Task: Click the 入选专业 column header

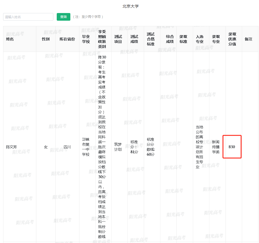Action: tap(199, 39)
